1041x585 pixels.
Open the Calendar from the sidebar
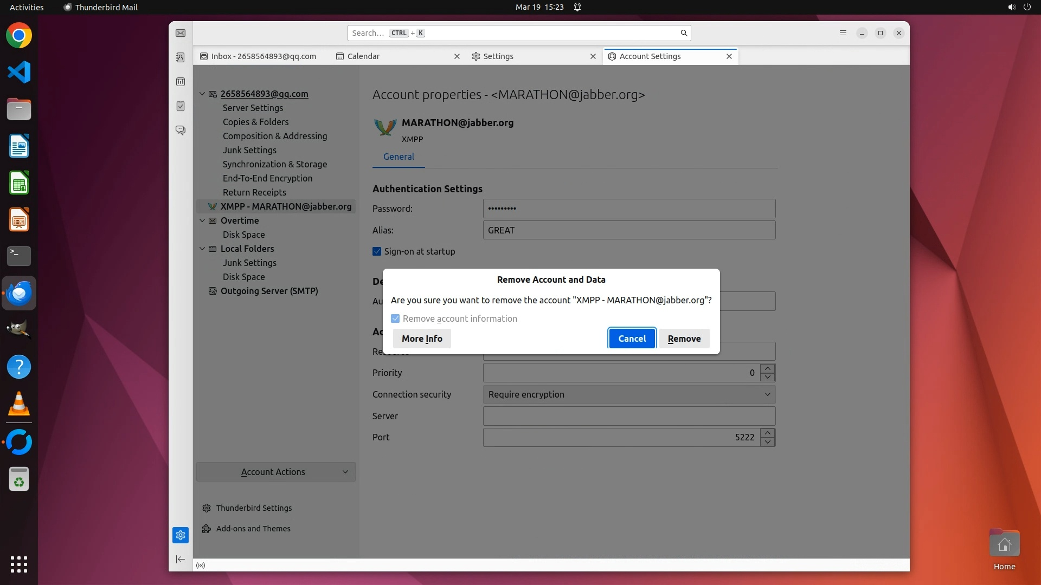coord(181,82)
